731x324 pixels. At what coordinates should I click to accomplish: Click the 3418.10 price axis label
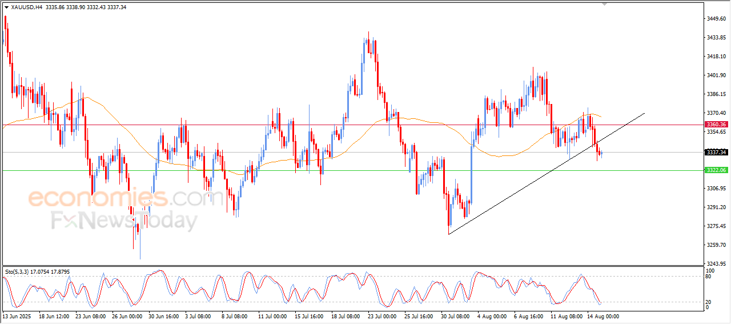716,57
